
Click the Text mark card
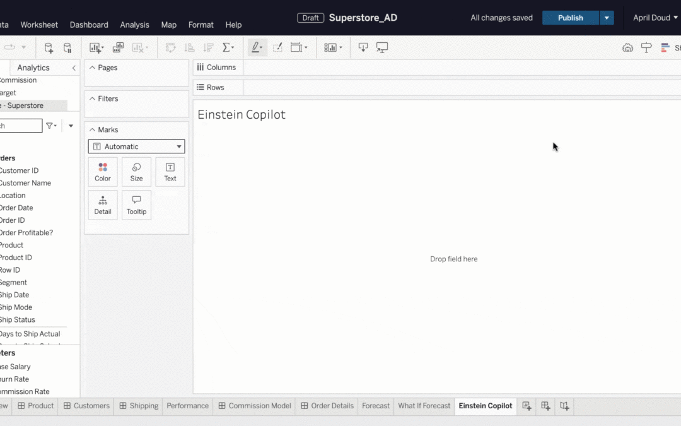[x=170, y=172]
